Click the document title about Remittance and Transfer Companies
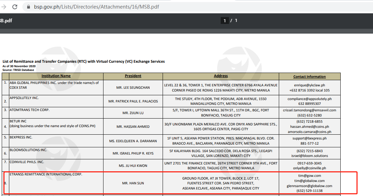Viewport: 373px width, 196px height. click(84, 62)
